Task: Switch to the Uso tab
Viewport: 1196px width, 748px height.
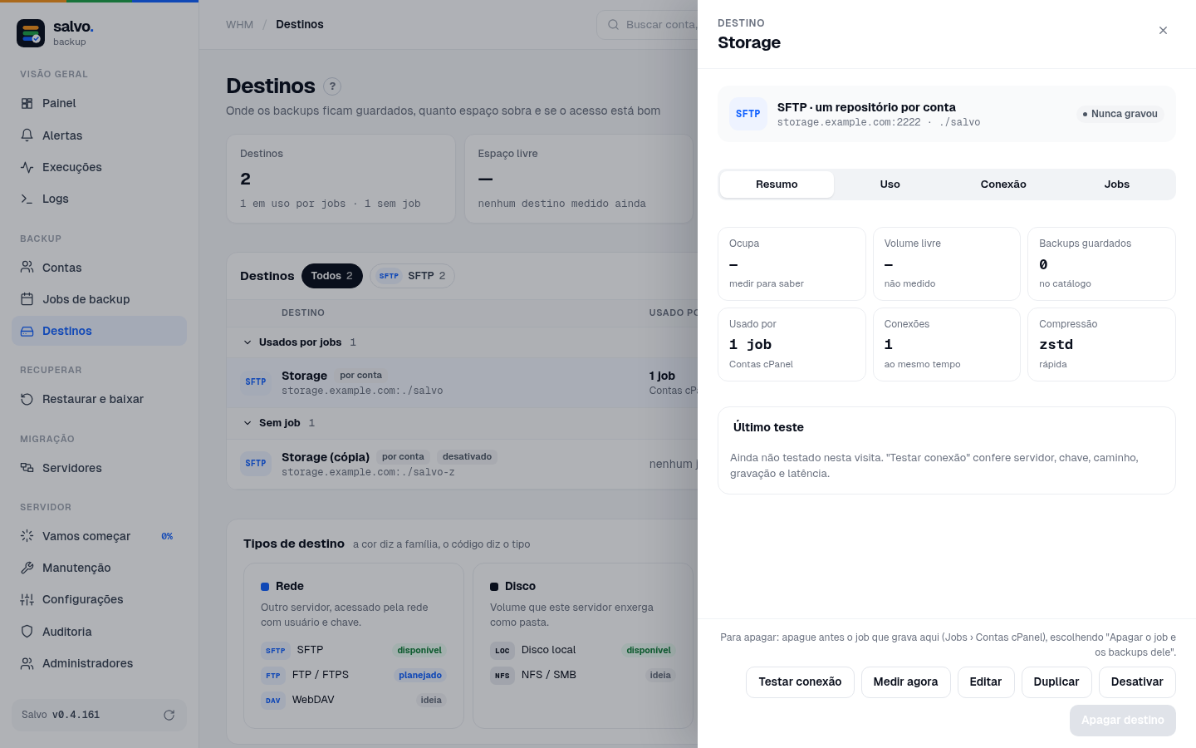Action: click(890, 185)
